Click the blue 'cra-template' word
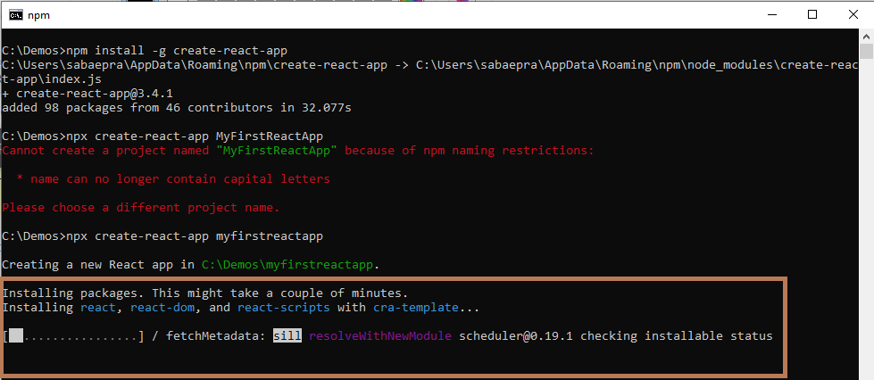The image size is (874, 380). pos(416,307)
